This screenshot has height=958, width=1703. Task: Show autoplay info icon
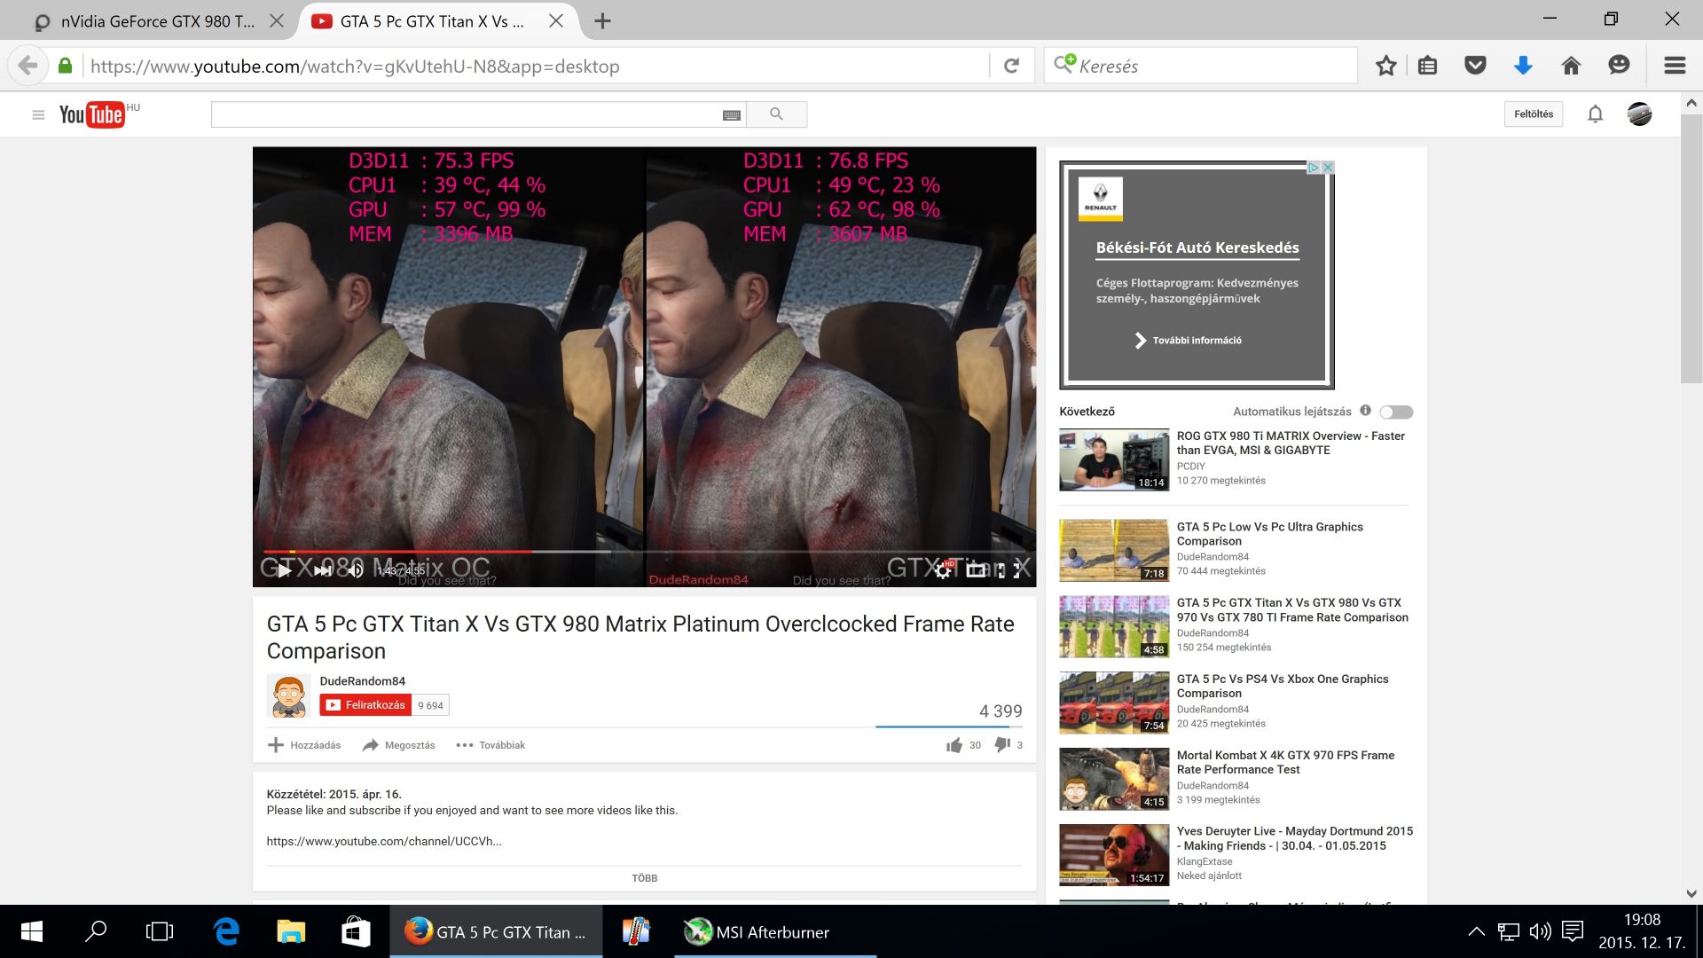1365,411
